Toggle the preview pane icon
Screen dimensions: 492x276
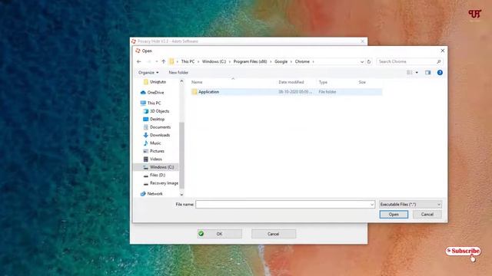tap(427, 73)
